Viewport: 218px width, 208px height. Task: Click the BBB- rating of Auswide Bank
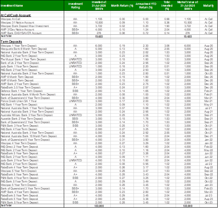[x=75, y=119]
